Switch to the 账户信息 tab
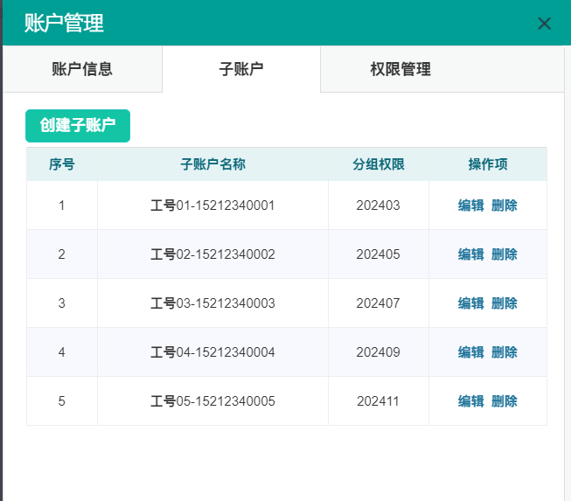 pos(82,69)
